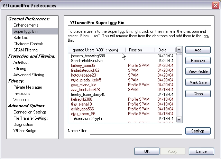Select user Sandra9cbbvnutve
This screenshot has height=159, width=221.
pos(87,61)
